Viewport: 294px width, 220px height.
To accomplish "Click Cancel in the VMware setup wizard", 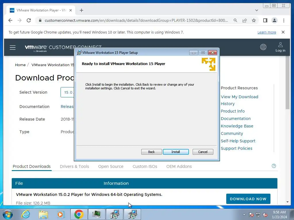I will pyautogui.click(x=203, y=152).
